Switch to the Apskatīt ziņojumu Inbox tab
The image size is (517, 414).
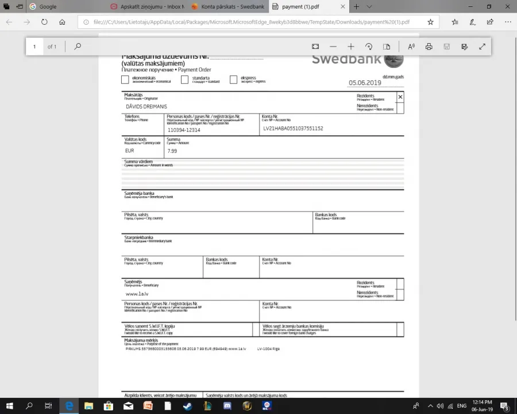(147, 6)
